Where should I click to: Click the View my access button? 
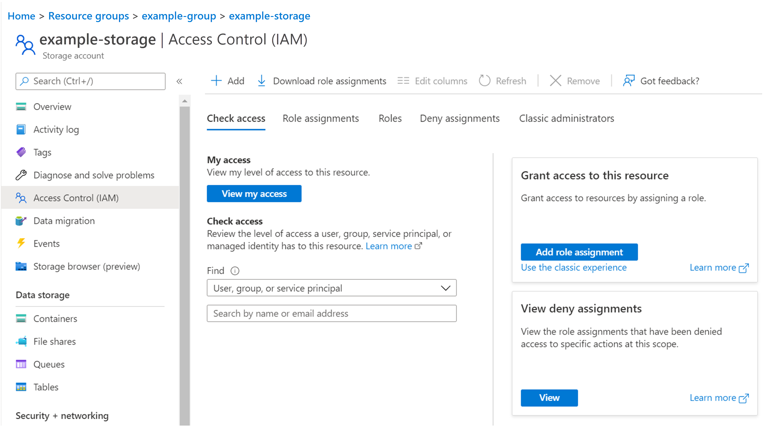(x=254, y=194)
